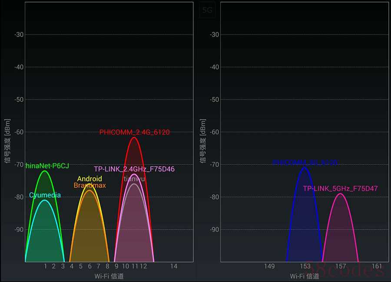Choose the orange Brandmax network label

coord(90,185)
